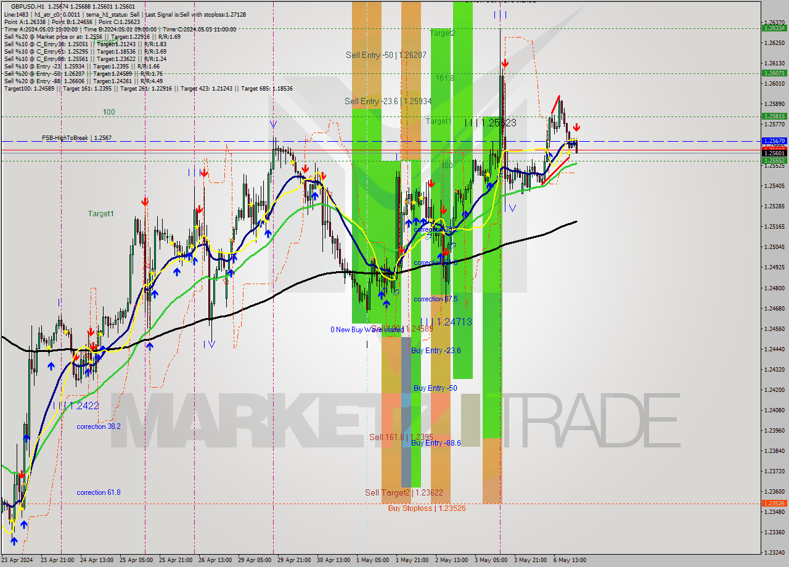Screen dimensions: 789x567
Task: Click the black 1.25601 current price tag
Action: click(x=774, y=153)
